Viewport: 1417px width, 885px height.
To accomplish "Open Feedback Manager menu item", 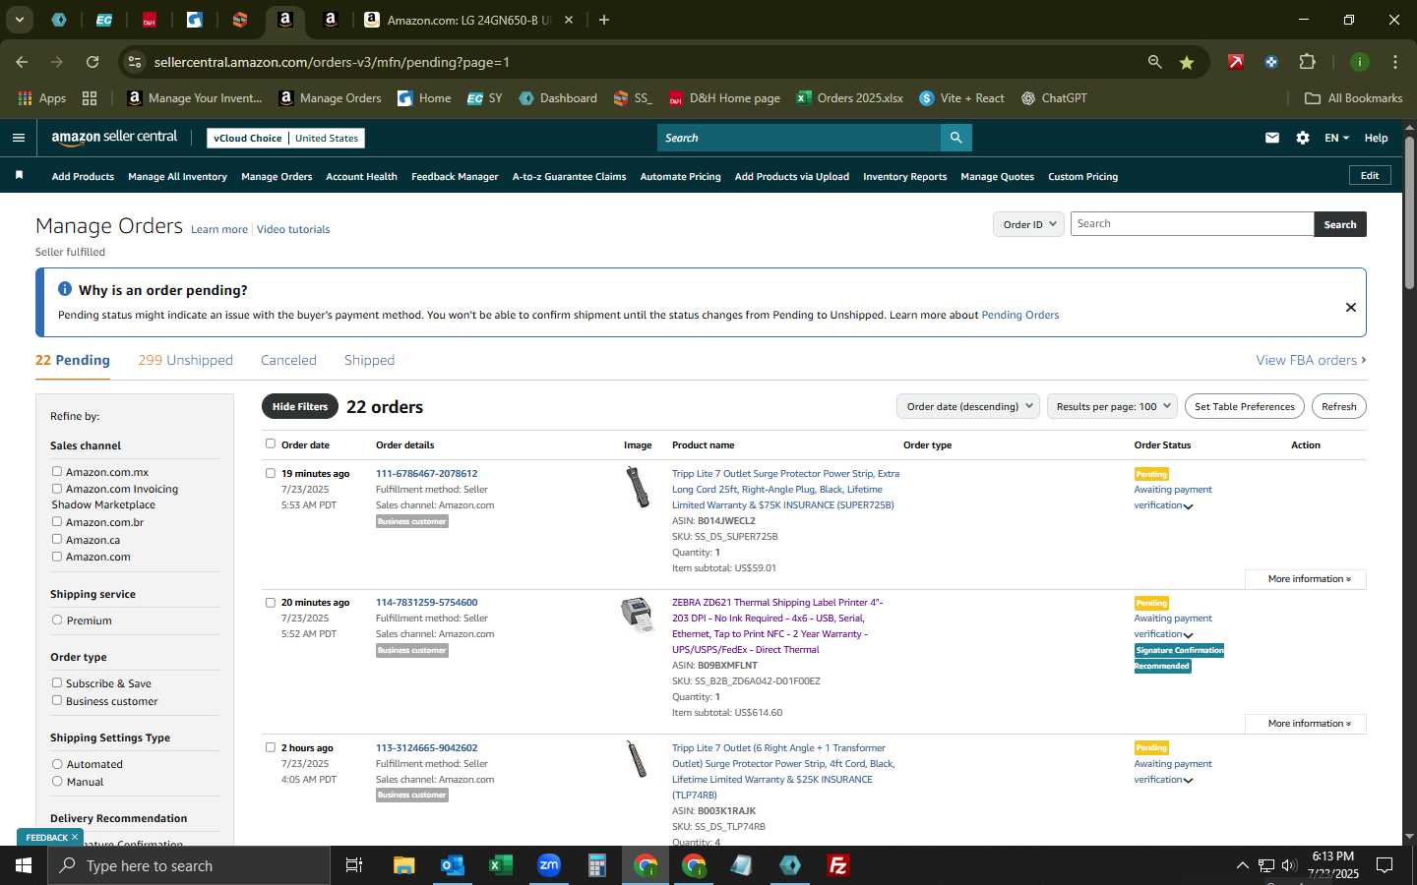I will coord(455,177).
